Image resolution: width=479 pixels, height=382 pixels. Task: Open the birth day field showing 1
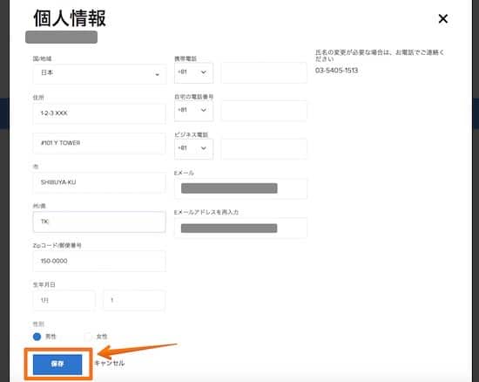(134, 300)
